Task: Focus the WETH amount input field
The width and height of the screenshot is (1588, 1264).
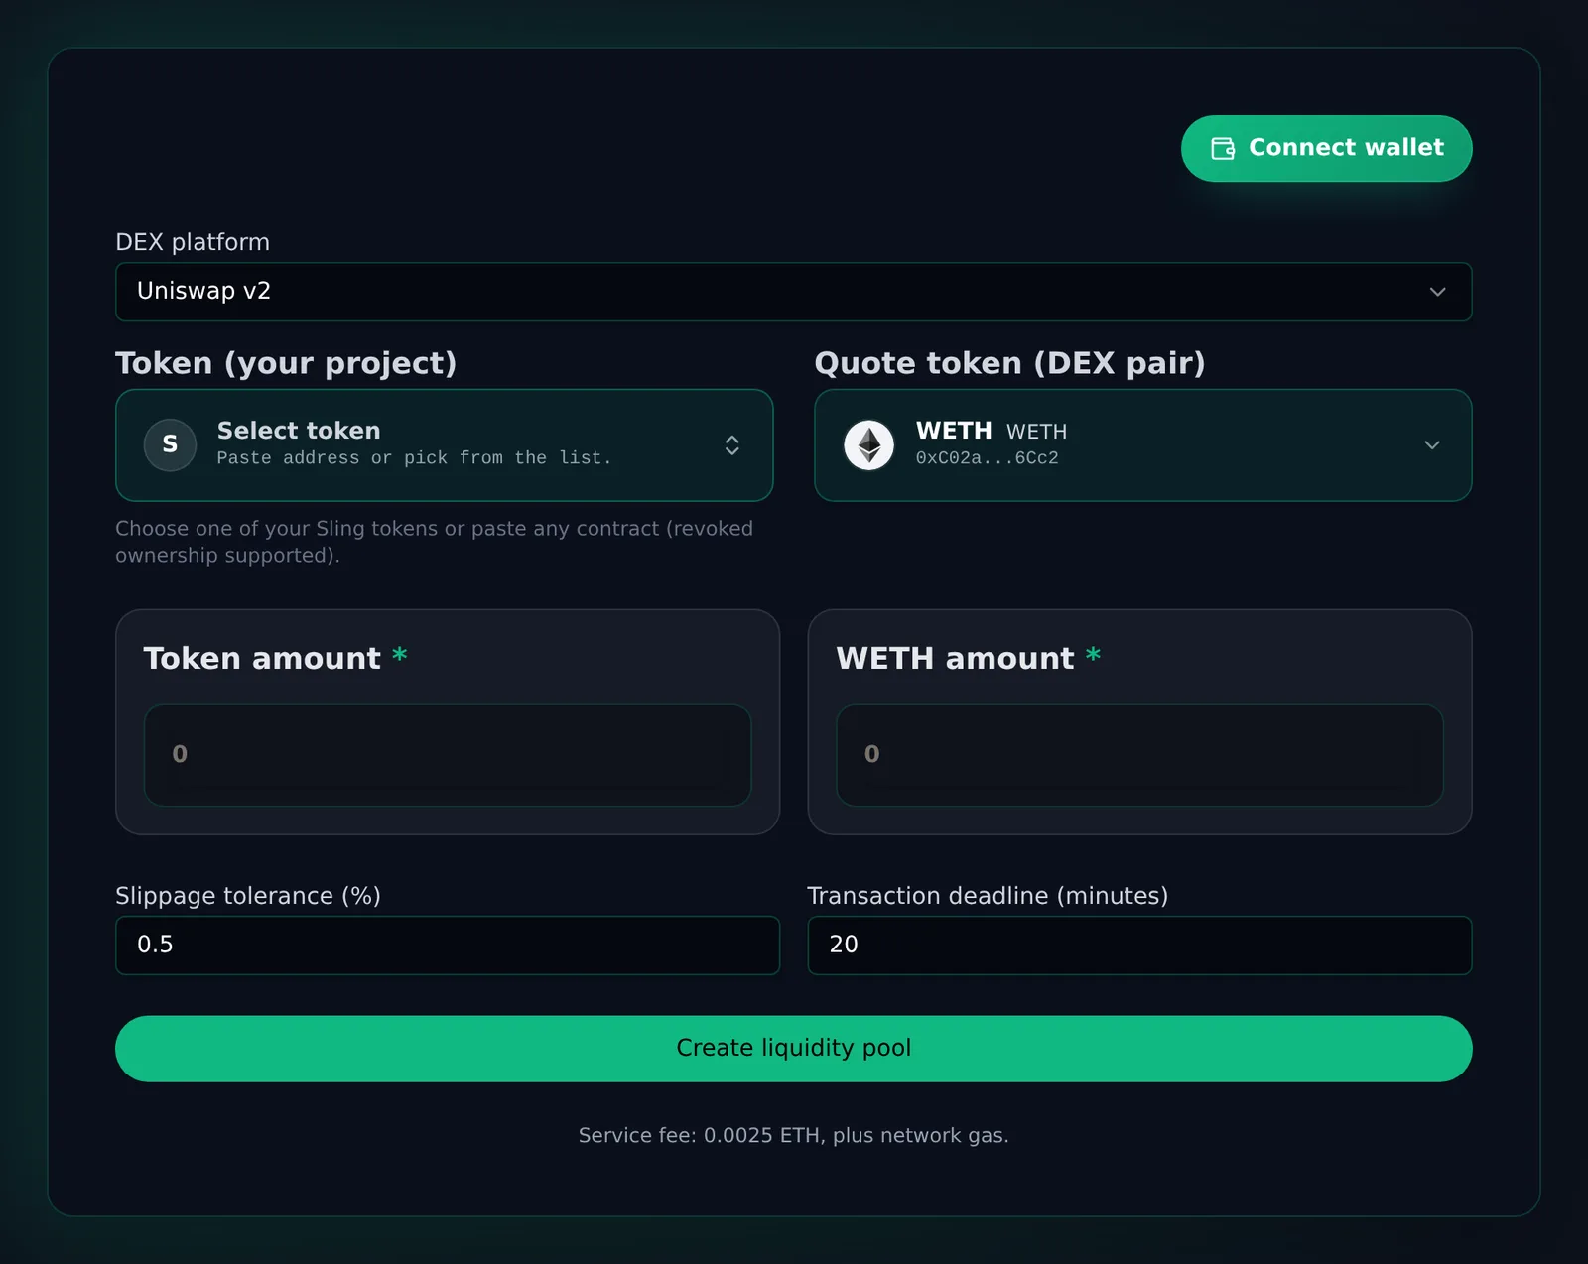Action: tap(1139, 755)
